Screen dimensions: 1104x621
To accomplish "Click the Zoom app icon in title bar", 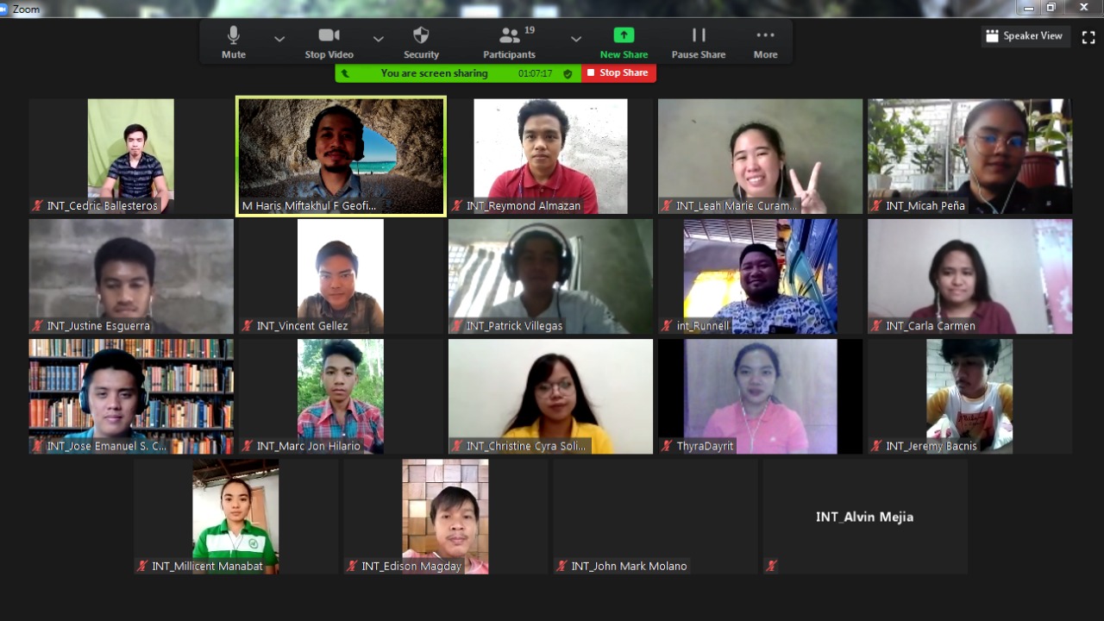I will pyautogui.click(x=5, y=9).
